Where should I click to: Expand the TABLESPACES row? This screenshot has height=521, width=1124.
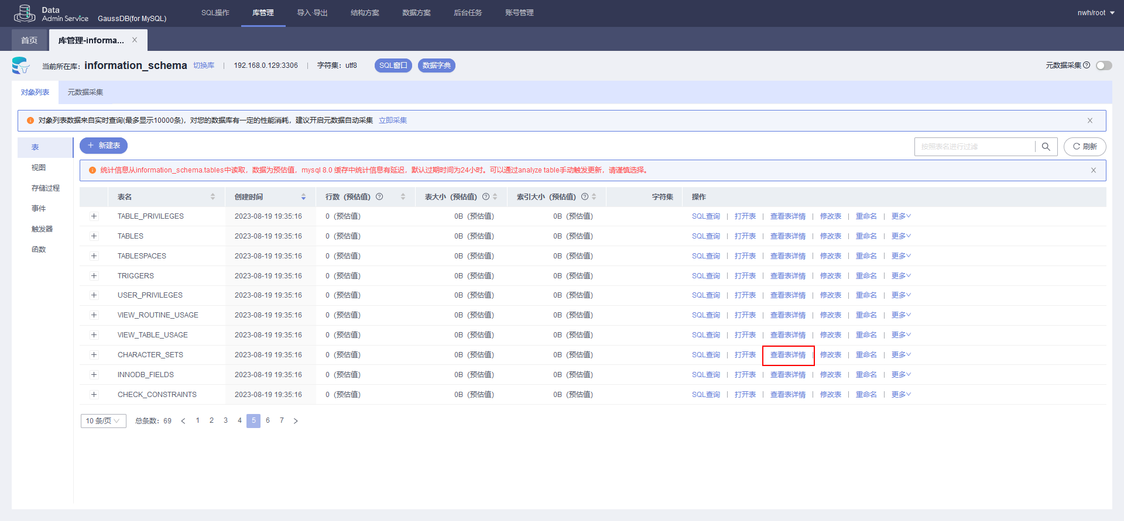94,256
